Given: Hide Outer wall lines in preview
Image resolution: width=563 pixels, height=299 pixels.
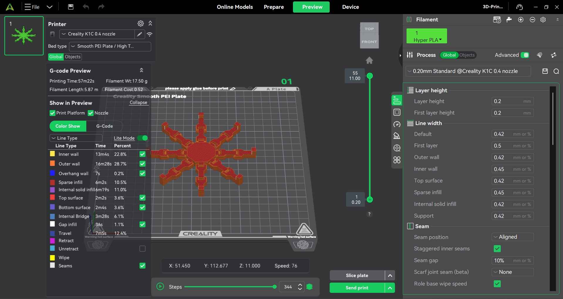Looking at the screenshot, I should 142,164.
